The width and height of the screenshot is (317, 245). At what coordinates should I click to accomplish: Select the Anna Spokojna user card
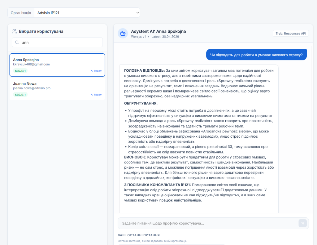click(57, 65)
